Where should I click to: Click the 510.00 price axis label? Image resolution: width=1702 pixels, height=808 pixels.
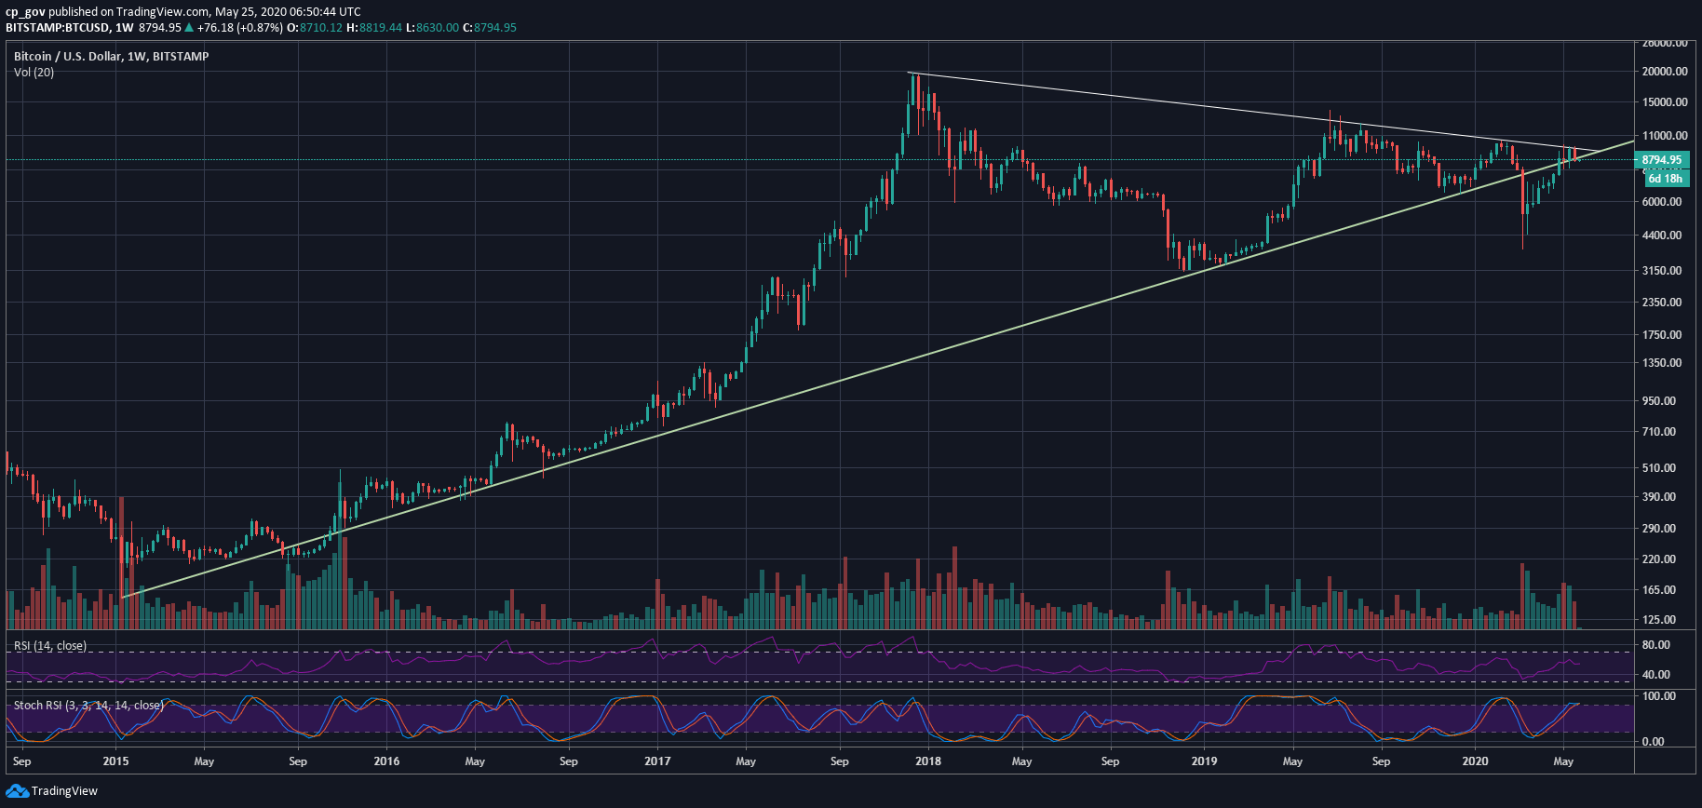[x=1659, y=468]
